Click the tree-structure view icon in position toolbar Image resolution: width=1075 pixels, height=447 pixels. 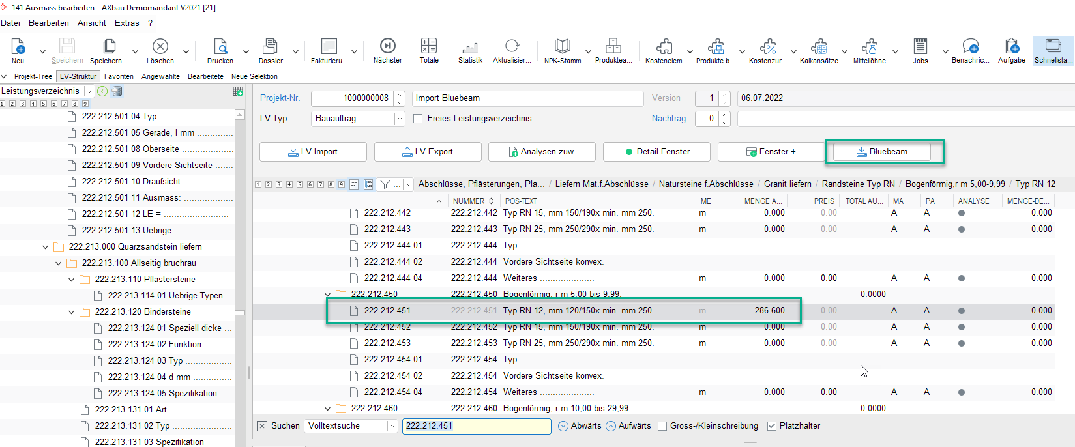point(368,184)
